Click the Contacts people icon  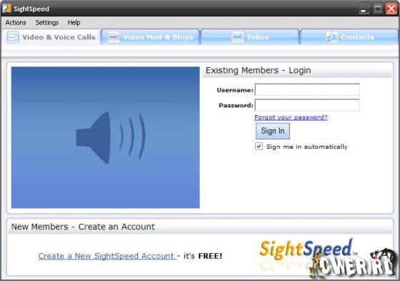[332, 37]
